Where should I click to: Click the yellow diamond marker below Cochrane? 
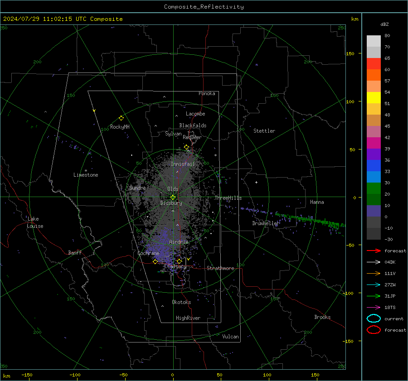coord(155,261)
